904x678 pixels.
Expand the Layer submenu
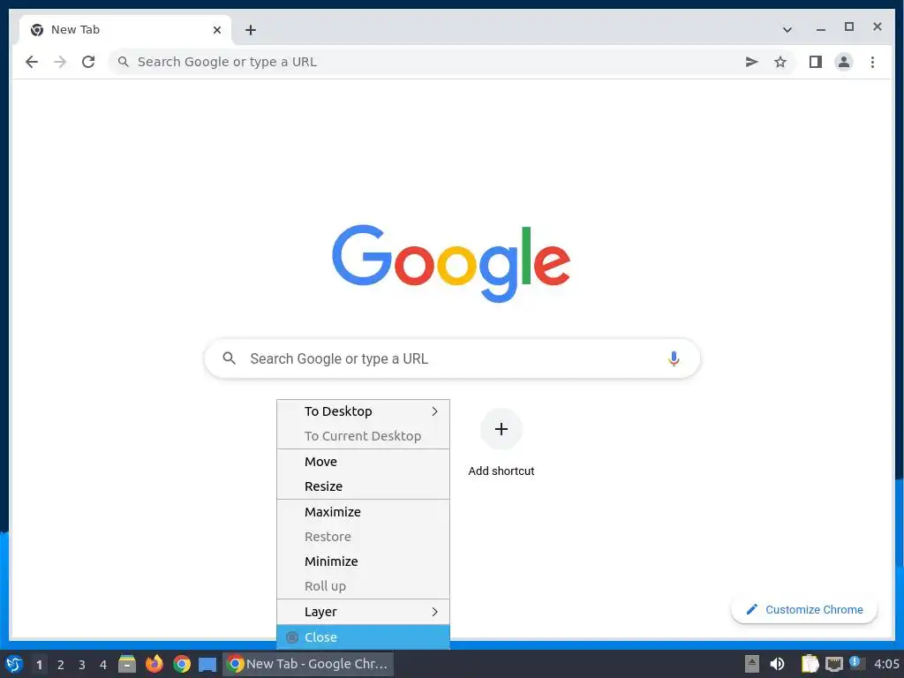pos(363,612)
